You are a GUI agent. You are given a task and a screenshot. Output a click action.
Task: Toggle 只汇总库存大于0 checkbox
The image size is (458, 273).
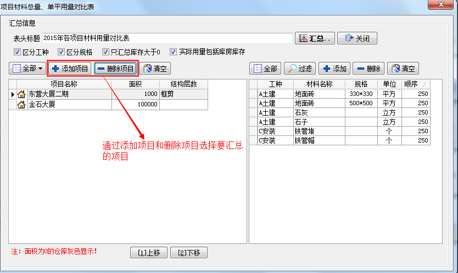coord(105,52)
